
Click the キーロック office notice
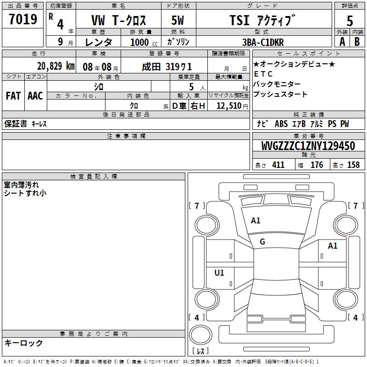click(24, 343)
